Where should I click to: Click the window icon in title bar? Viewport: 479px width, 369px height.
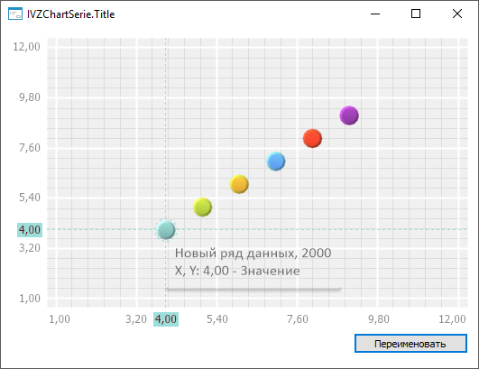[x=15, y=14]
